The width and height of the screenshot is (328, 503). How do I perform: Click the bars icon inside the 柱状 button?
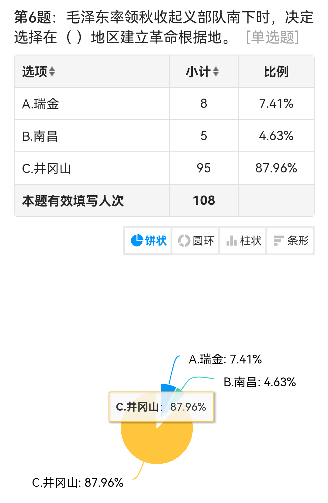pos(232,240)
